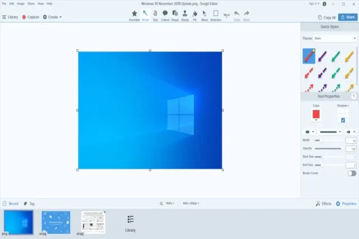Viewport: 359px width, 239px height.
Task: Activate the Stamp tool
Action: (x=185, y=14)
